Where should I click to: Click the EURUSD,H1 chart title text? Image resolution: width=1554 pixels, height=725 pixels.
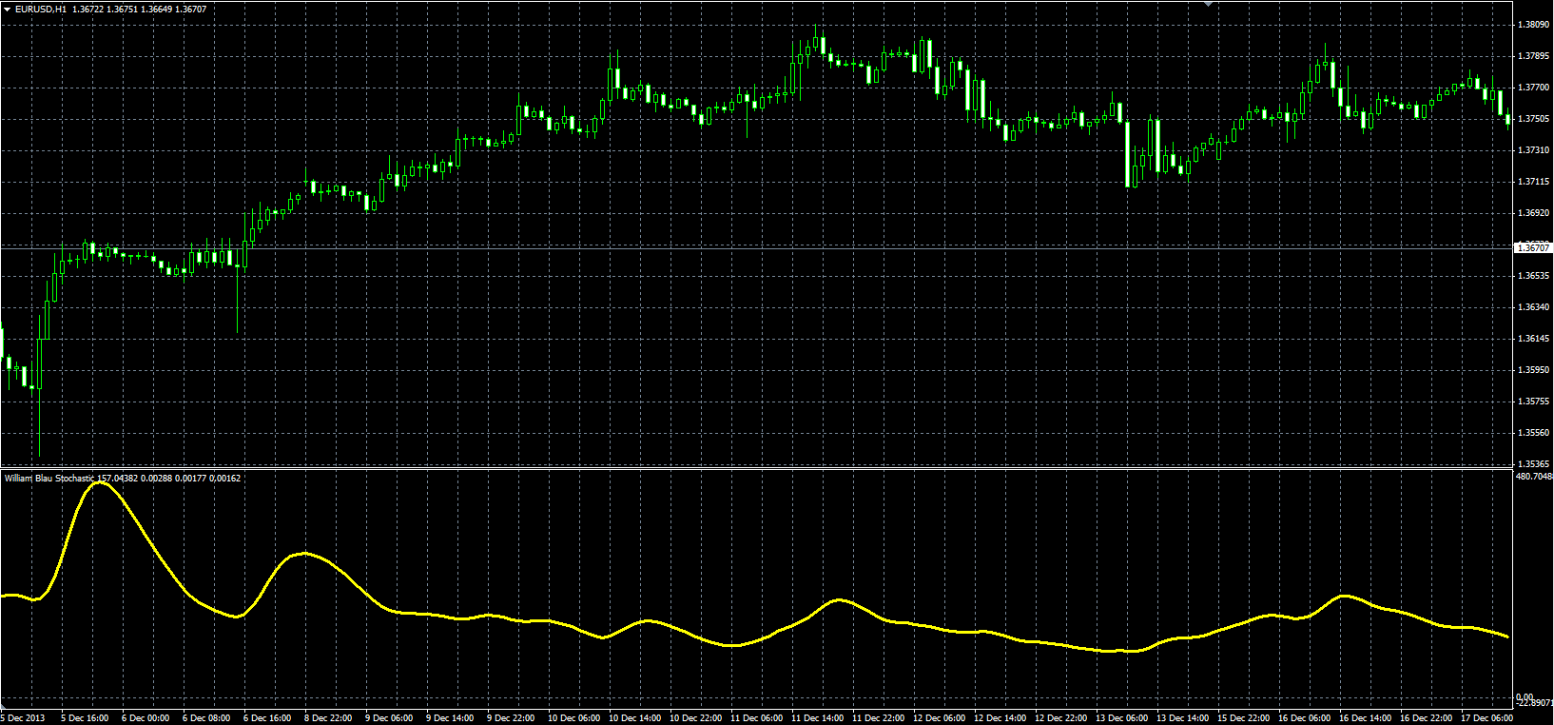41,10
